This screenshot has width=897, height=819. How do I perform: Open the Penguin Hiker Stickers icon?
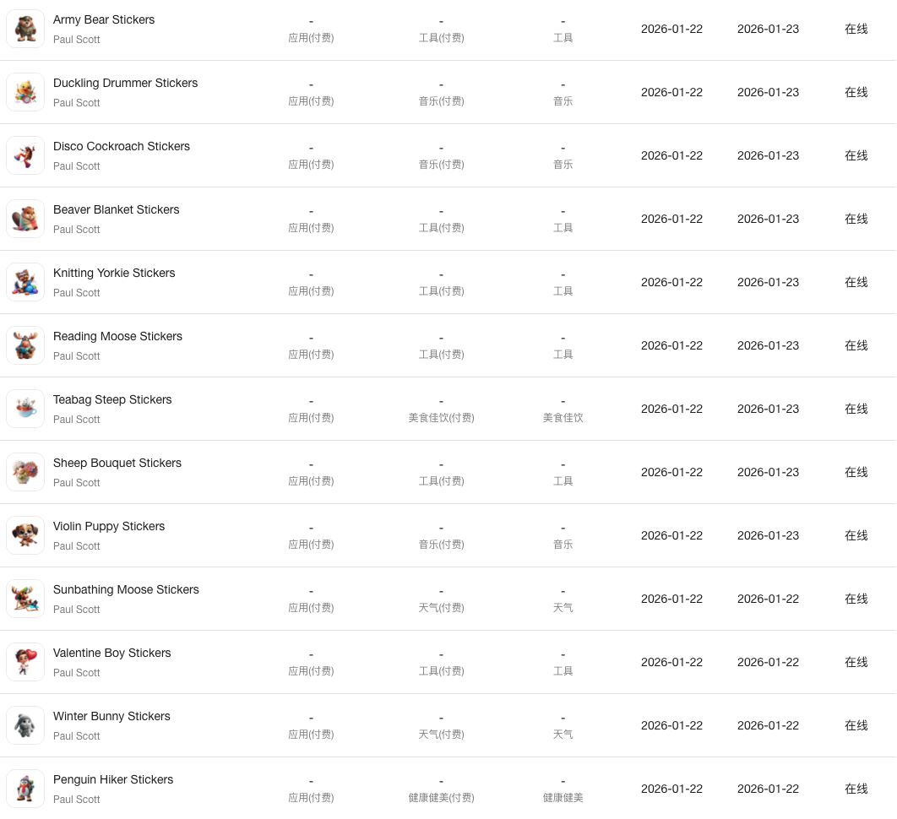pyautogui.click(x=25, y=789)
